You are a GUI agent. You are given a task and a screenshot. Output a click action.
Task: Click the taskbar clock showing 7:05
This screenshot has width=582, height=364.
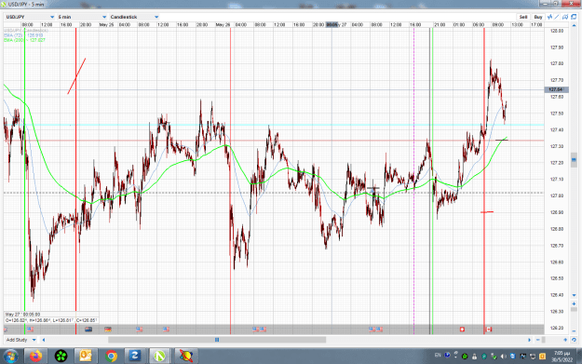[562, 357]
